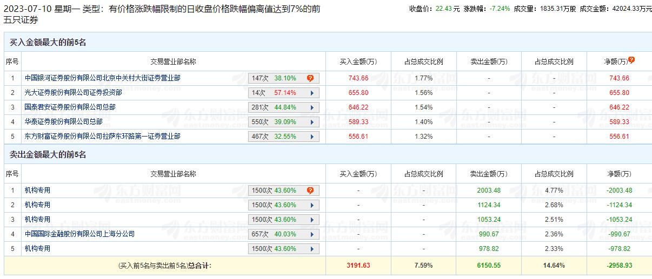652x279 pixels.
Task: Click arrow icon in 国泰君安证券 row
Action: (312, 107)
